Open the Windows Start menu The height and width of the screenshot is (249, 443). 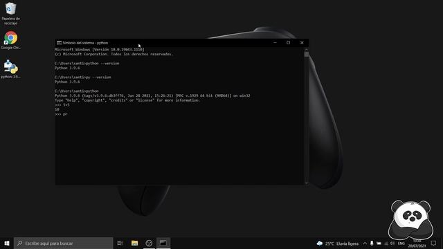7,243
